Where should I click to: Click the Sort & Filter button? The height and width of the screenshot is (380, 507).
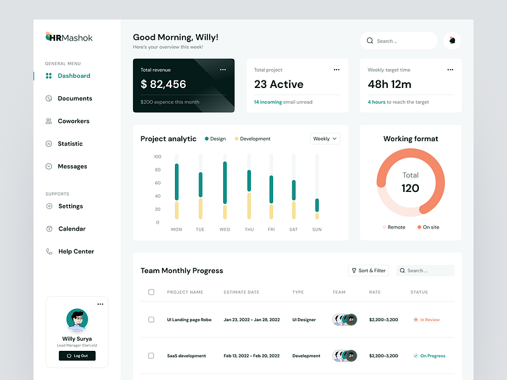[x=368, y=270]
